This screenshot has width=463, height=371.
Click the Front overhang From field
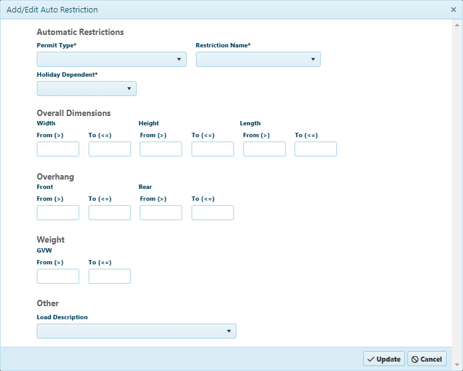pyautogui.click(x=58, y=213)
